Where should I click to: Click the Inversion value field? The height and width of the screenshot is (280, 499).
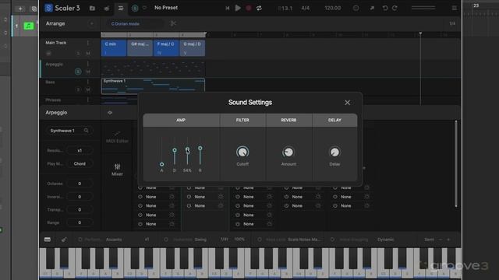(80, 197)
